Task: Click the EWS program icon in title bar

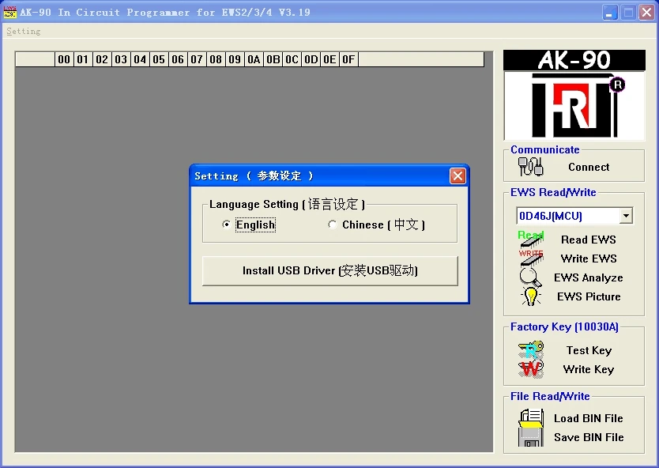Action: coord(10,11)
